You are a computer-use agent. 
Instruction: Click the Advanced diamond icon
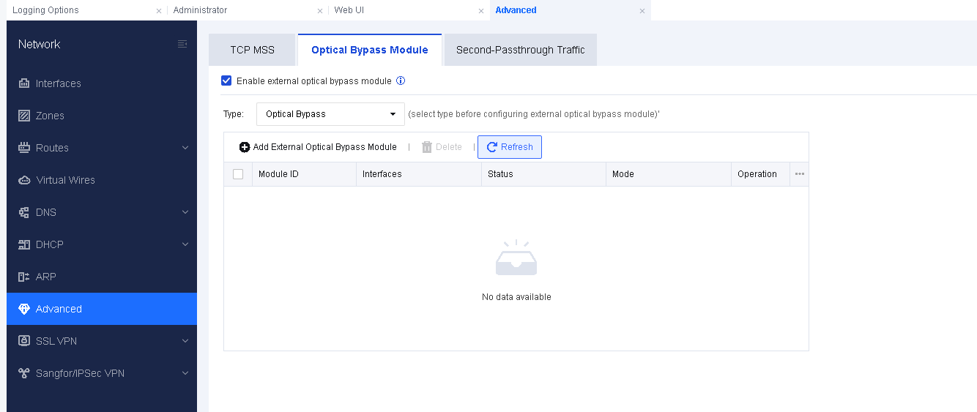[23, 309]
